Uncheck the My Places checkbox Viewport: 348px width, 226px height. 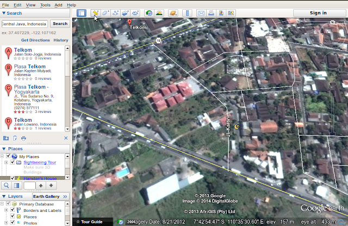tap(9, 156)
